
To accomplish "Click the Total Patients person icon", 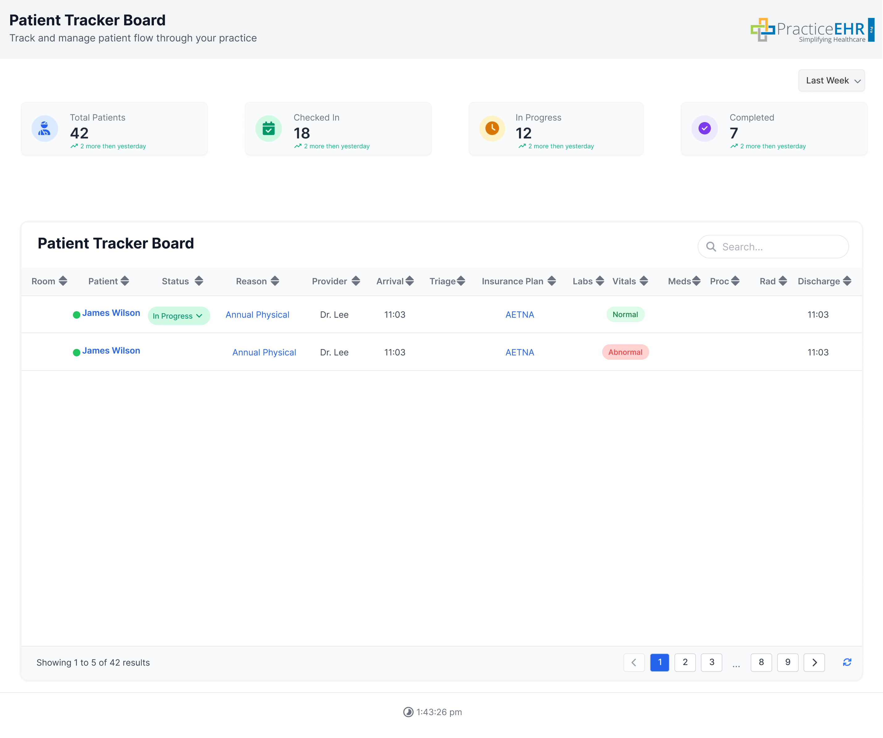I will pos(44,129).
